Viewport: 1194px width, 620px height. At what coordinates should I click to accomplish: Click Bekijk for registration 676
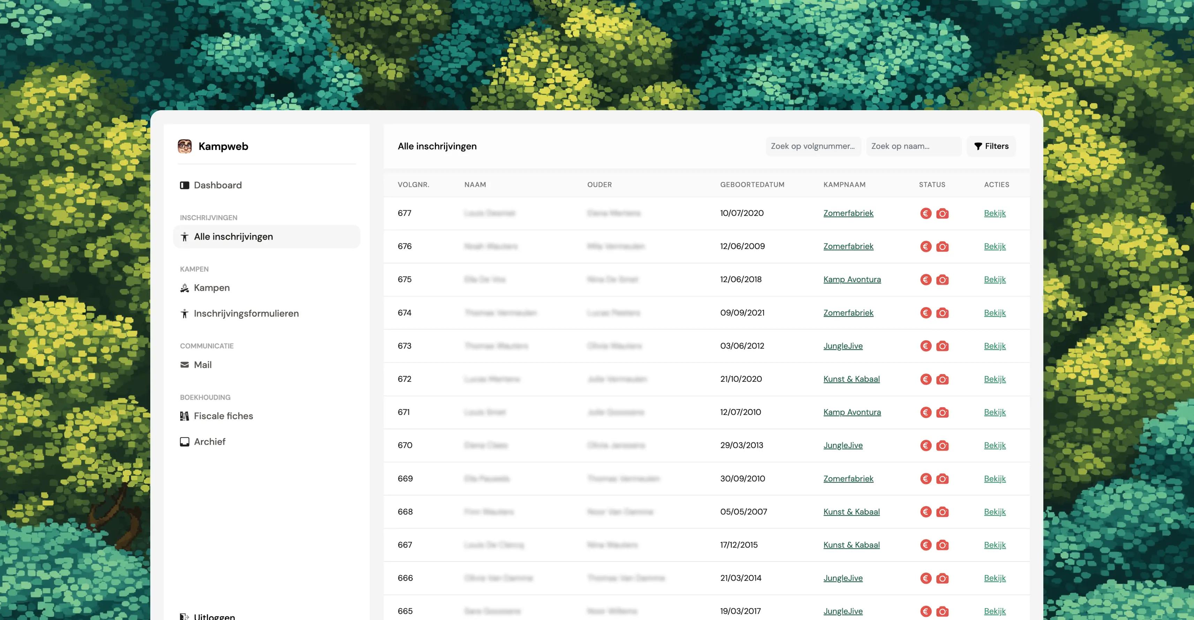[995, 247]
